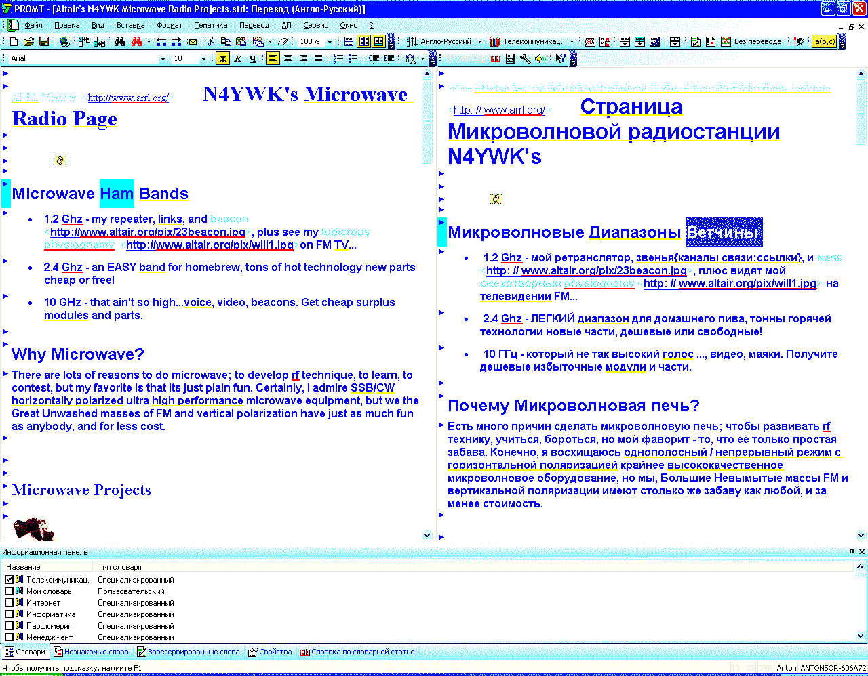Click the Название column header
The width and height of the screenshot is (868, 676).
click(47, 567)
